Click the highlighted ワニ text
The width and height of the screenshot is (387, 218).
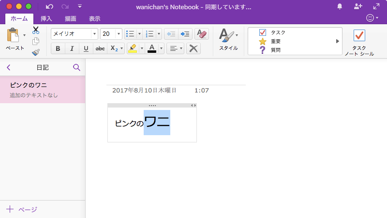coord(157,123)
